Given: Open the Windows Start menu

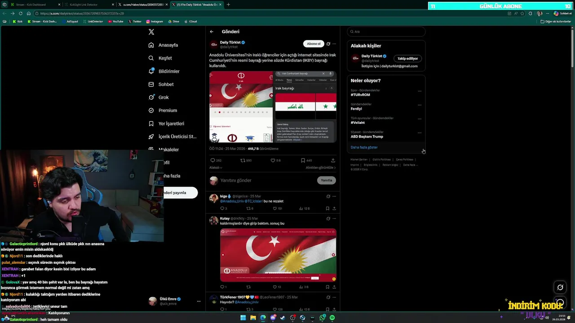Looking at the screenshot, I should click(243, 318).
